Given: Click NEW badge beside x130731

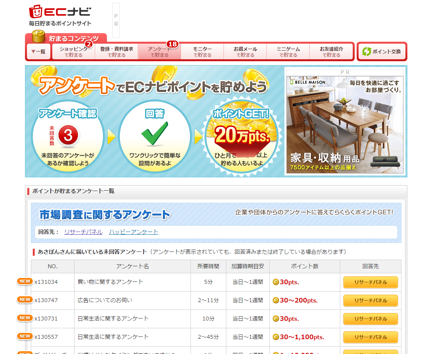Looking at the screenshot, I should pos(25,318).
